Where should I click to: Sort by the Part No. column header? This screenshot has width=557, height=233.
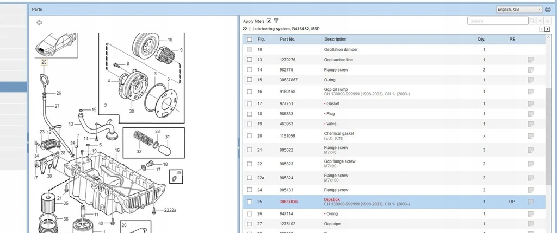coord(288,40)
